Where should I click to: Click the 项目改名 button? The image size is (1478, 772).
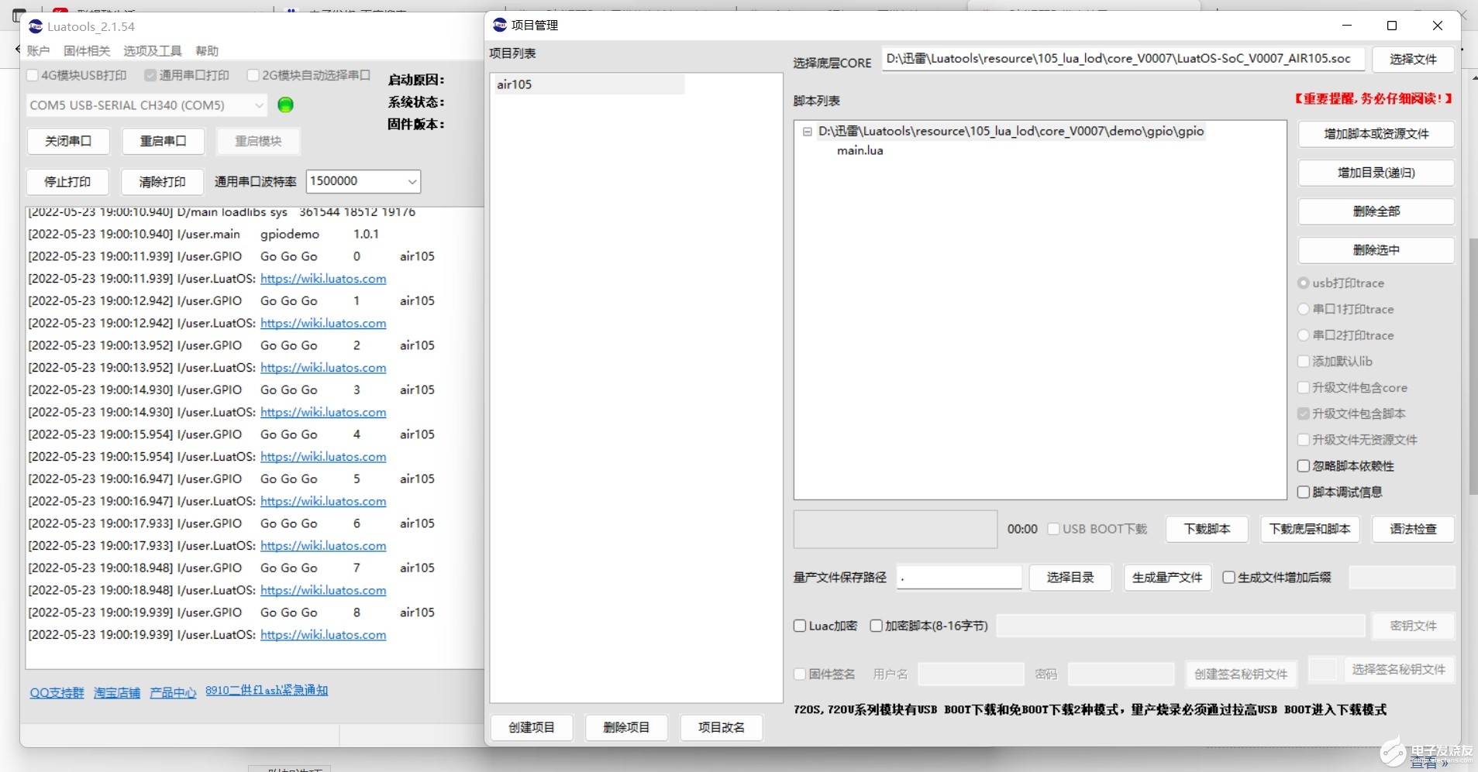pos(722,728)
